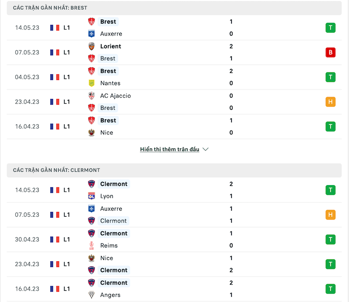Click the red B result badge for Lorient match
Viewport: 349px width, 302px height.
coord(331,53)
